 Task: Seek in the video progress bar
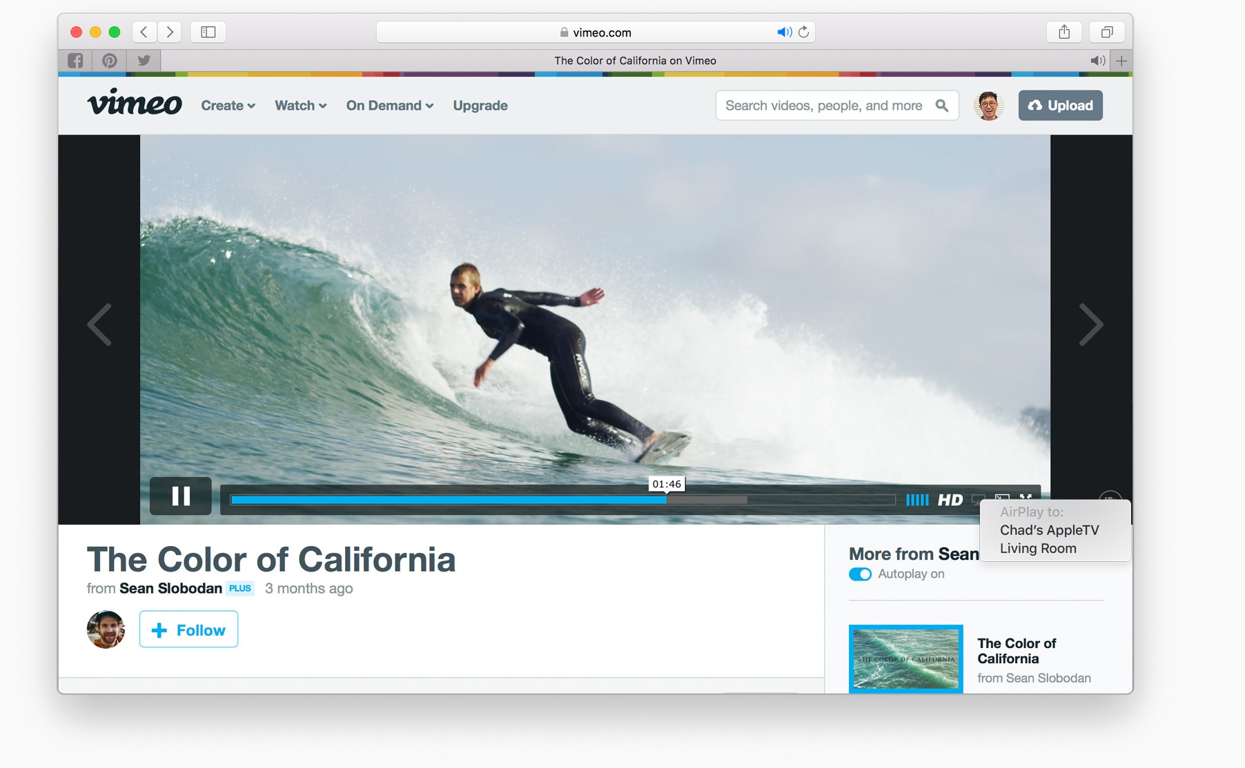click(562, 500)
